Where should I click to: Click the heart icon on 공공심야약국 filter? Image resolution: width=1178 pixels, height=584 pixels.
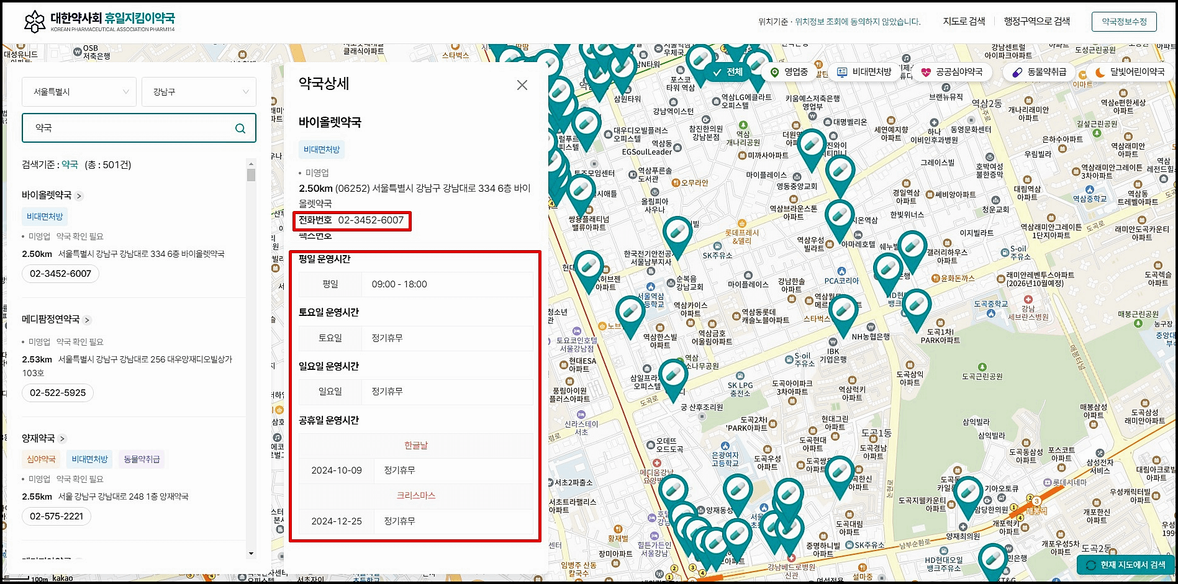(925, 72)
